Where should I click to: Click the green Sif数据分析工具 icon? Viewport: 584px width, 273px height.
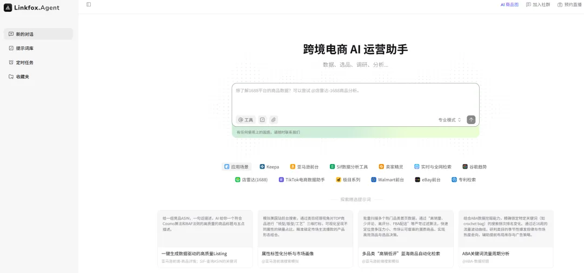332,167
